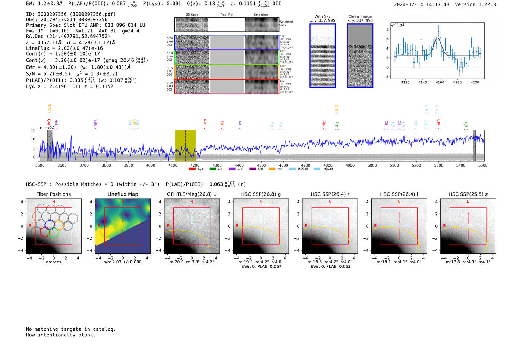
Task: Open the HSC SSP(26.4) r image
Action: pos(330,226)
